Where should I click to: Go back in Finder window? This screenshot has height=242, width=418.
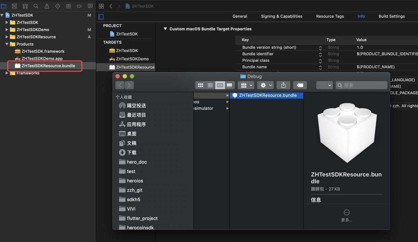coord(120,85)
